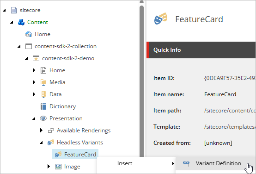Select content-sdk-2-demo in tree
The width and height of the screenshot is (256, 174).
coord(68,58)
